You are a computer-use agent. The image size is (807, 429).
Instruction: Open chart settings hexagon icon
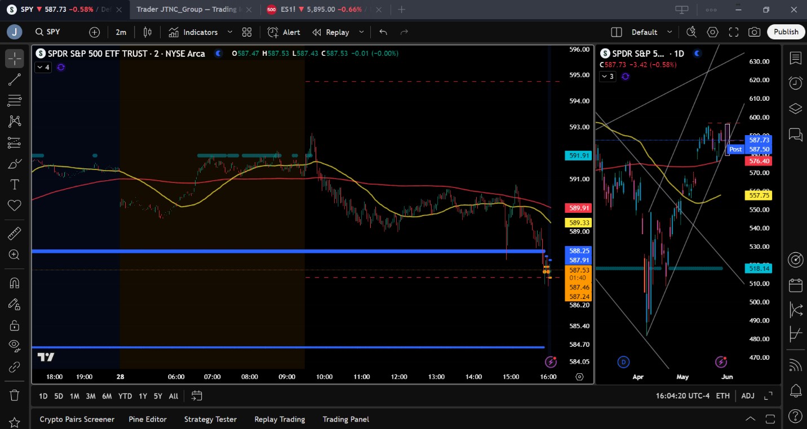(713, 32)
